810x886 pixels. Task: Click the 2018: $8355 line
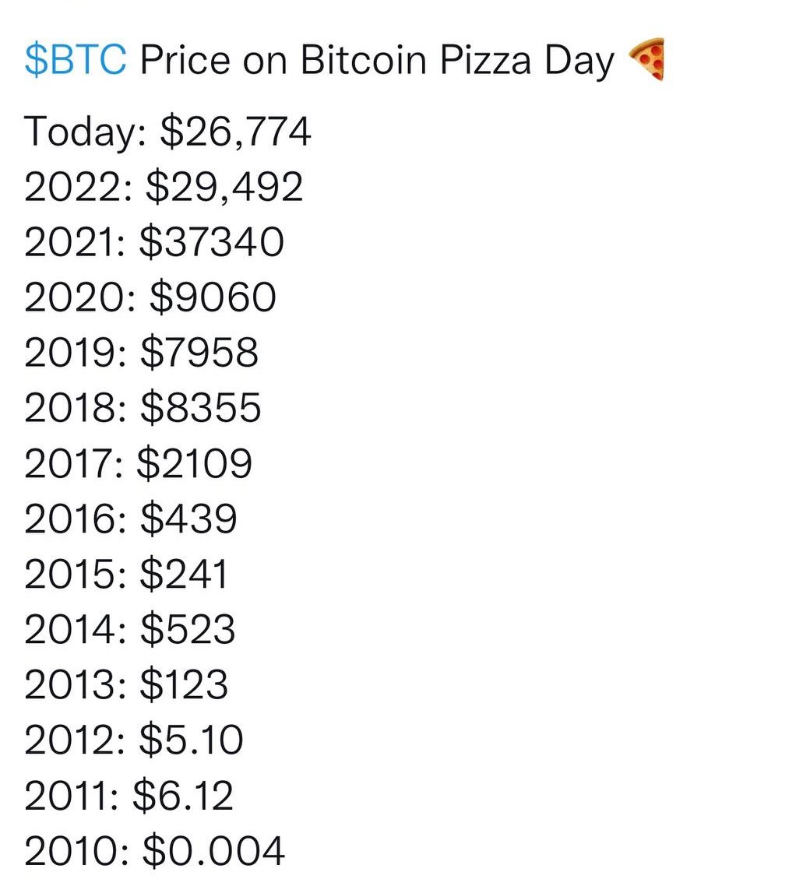pyautogui.click(x=143, y=407)
